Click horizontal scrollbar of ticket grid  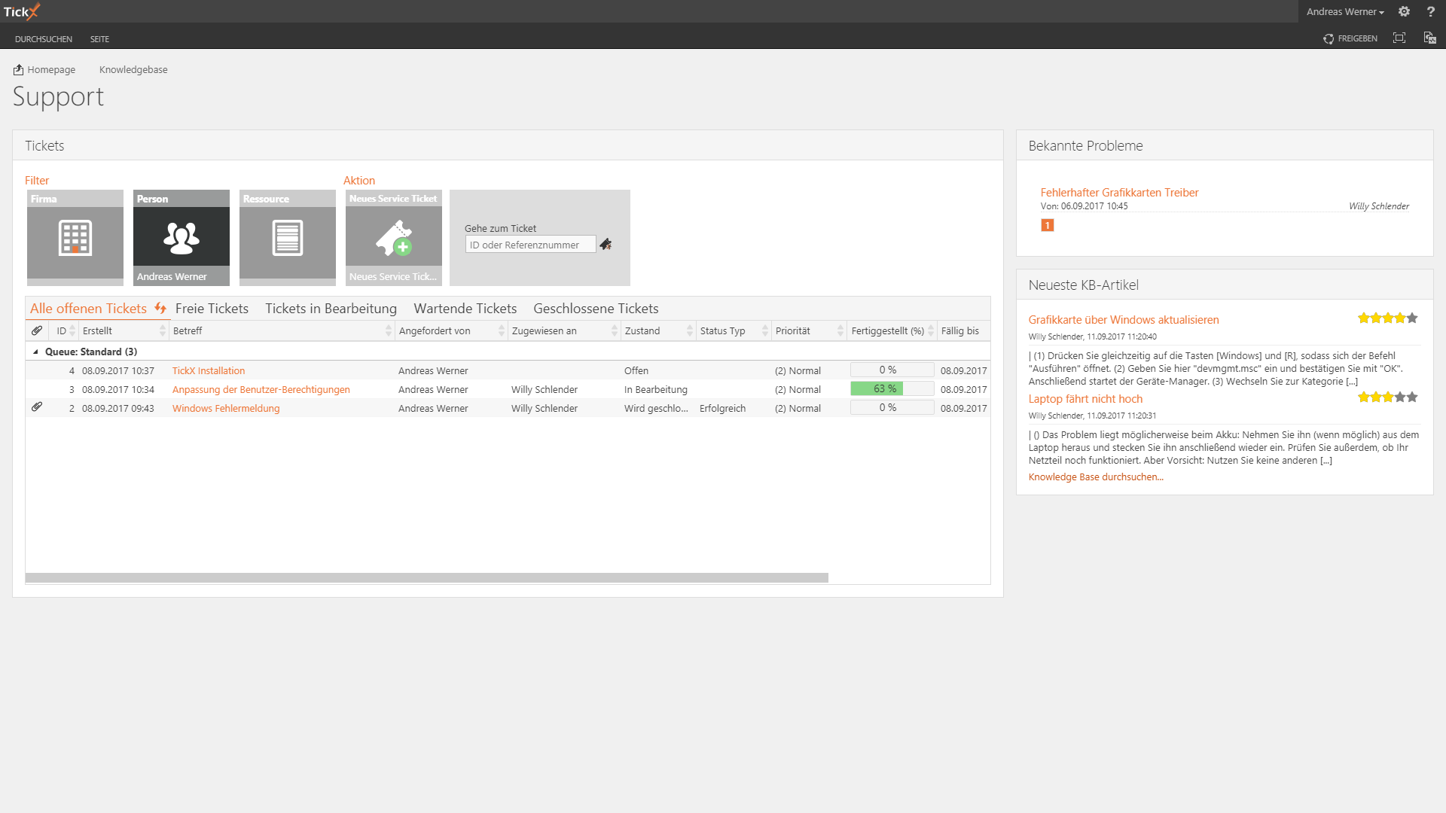click(x=427, y=578)
